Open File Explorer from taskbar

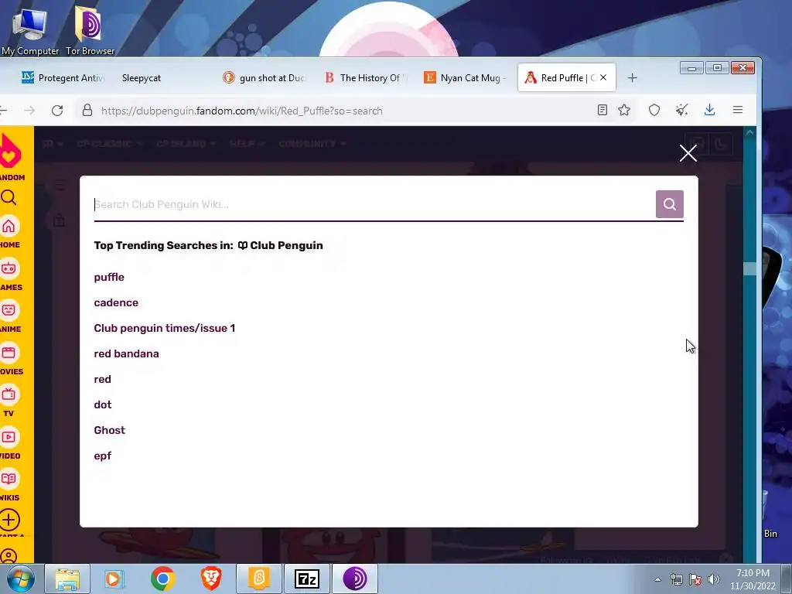coord(67,579)
